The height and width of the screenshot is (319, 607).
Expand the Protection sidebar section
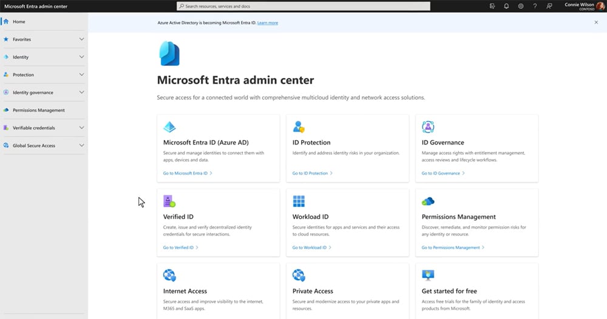tap(81, 74)
